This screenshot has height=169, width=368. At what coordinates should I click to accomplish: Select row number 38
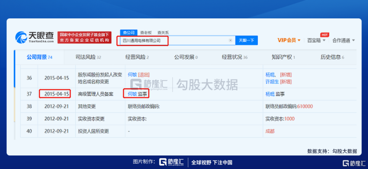29,106
